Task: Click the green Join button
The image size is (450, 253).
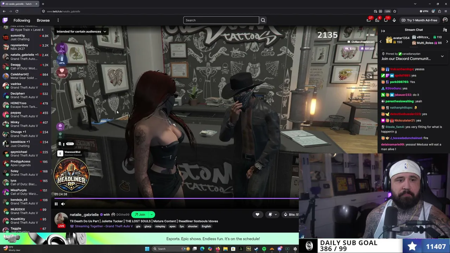Action: coord(140,215)
